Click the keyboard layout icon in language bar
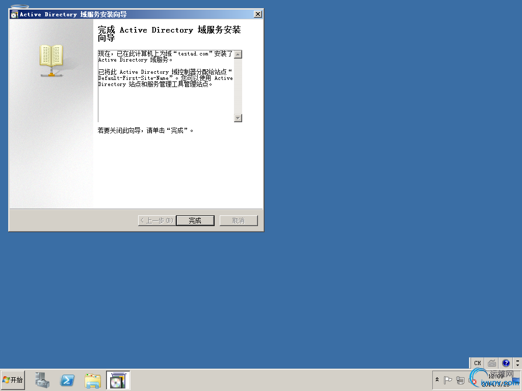The image size is (522, 391). (491, 363)
